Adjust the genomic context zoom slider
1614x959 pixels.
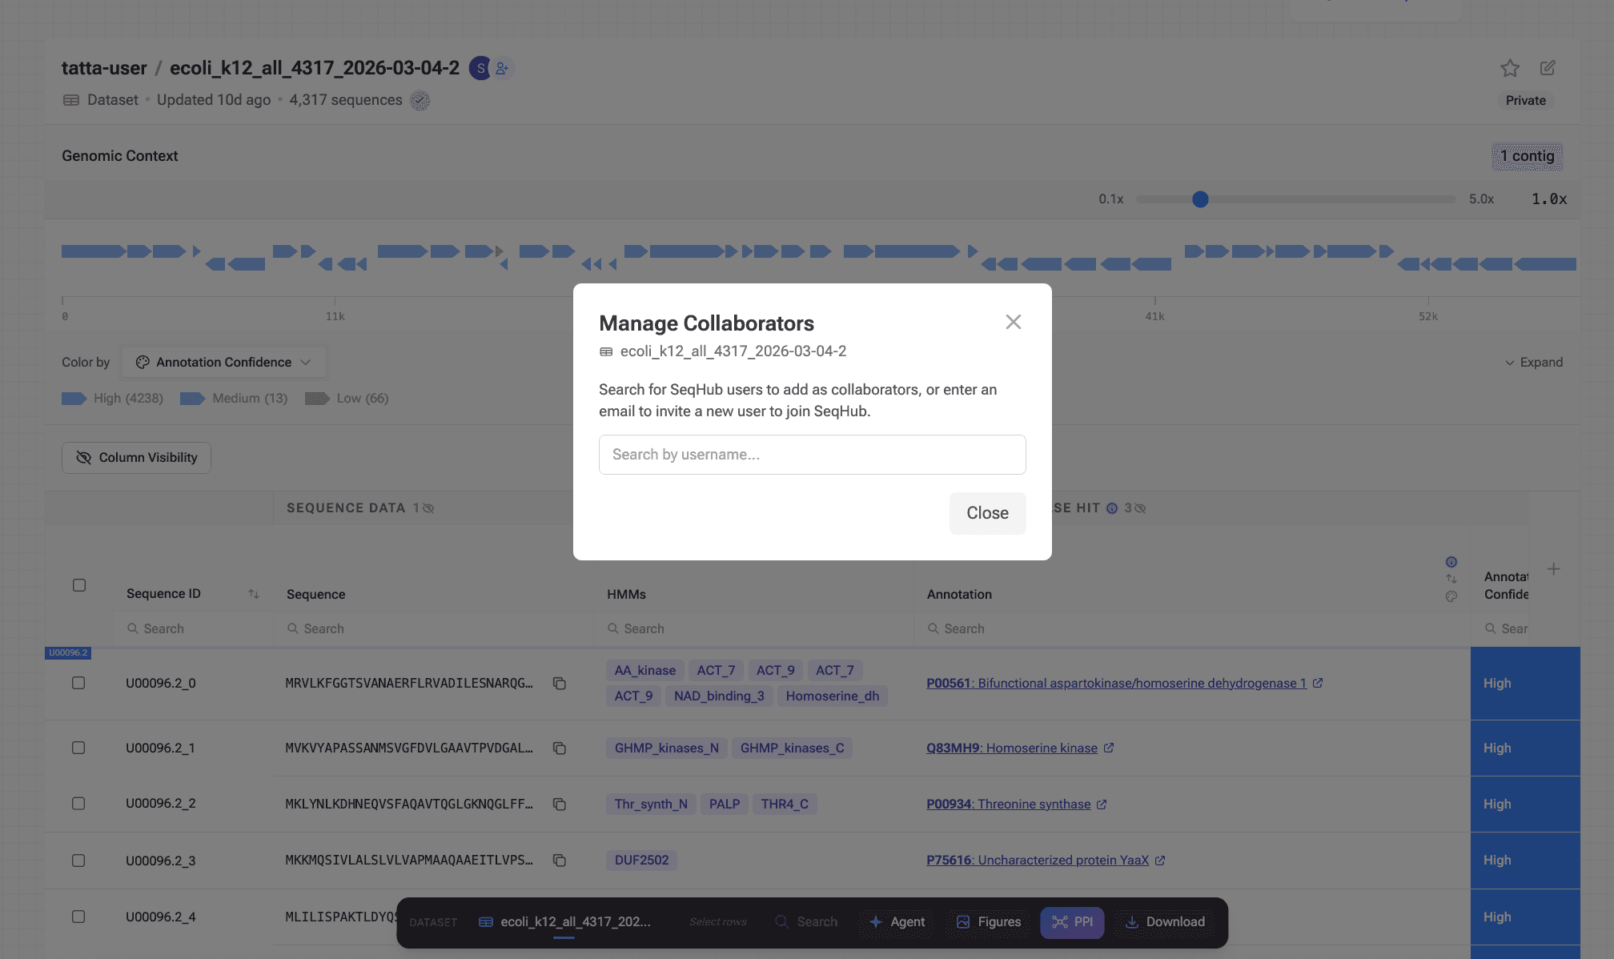1199,199
